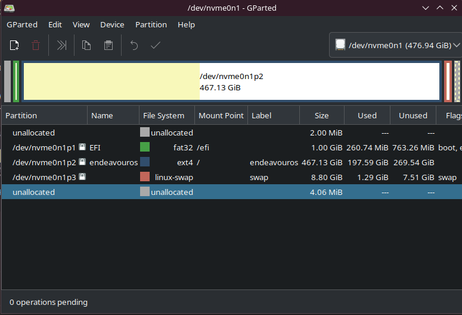Image resolution: width=462 pixels, height=315 pixels.
Task: Click the lock icon beside /dev/nvme0n1p2
Action: point(82,162)
